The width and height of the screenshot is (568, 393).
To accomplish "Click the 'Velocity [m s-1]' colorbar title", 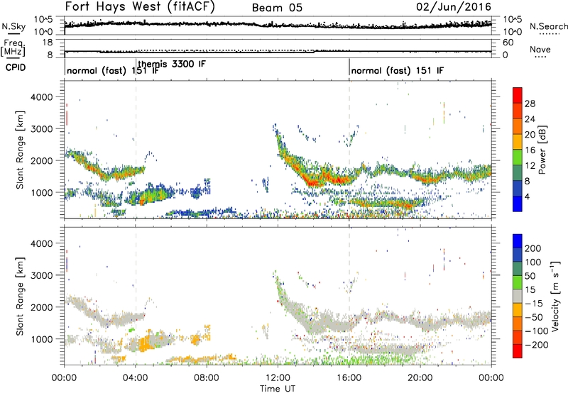I will click(x=555, y=296).
